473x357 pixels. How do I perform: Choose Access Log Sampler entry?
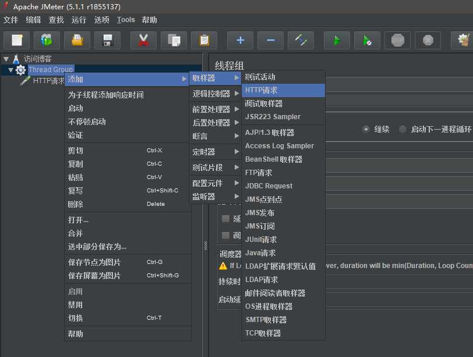click(283, 146)
